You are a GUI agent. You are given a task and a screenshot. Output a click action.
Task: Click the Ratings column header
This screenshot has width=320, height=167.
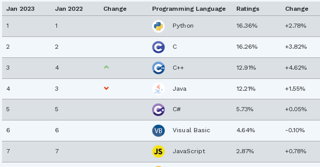coord(248,9)
